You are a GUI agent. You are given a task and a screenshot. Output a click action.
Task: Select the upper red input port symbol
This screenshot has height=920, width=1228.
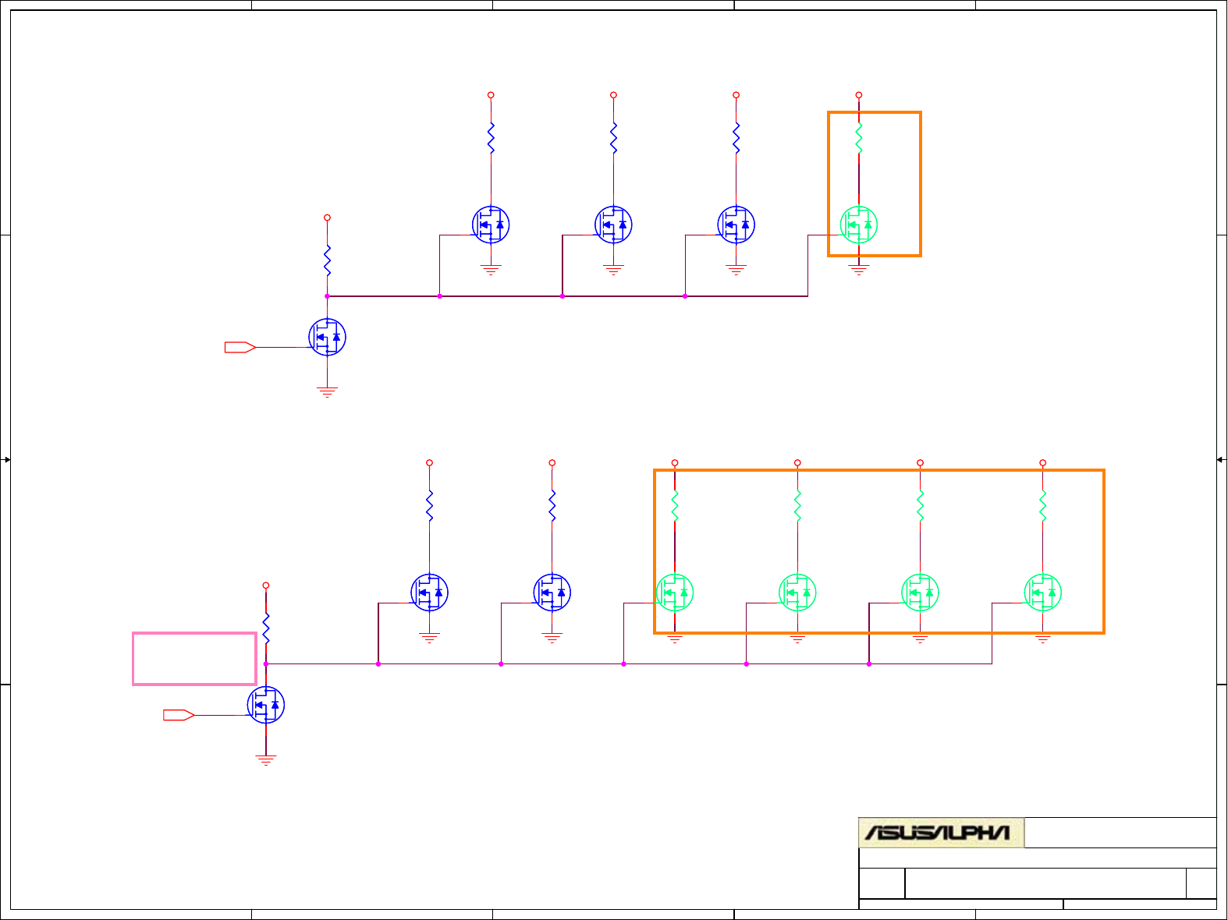click(x=240, y=347)
